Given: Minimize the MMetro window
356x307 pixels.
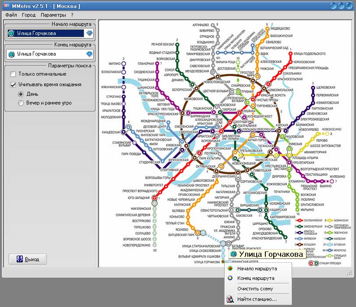Looking at the screenshot, I should click(333, 6).
